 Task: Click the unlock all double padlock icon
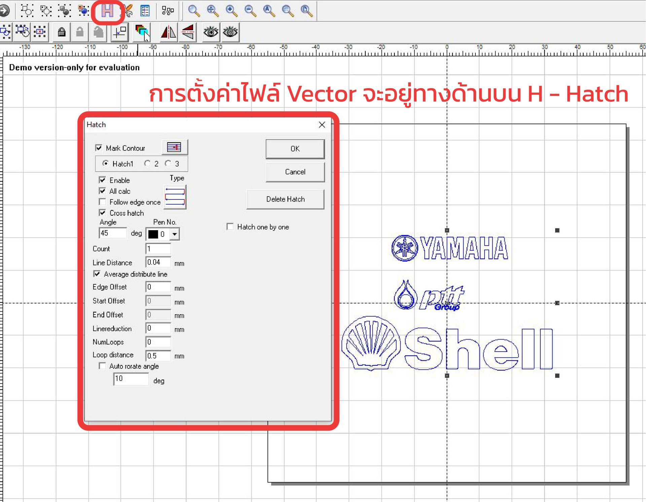point(98,32)
